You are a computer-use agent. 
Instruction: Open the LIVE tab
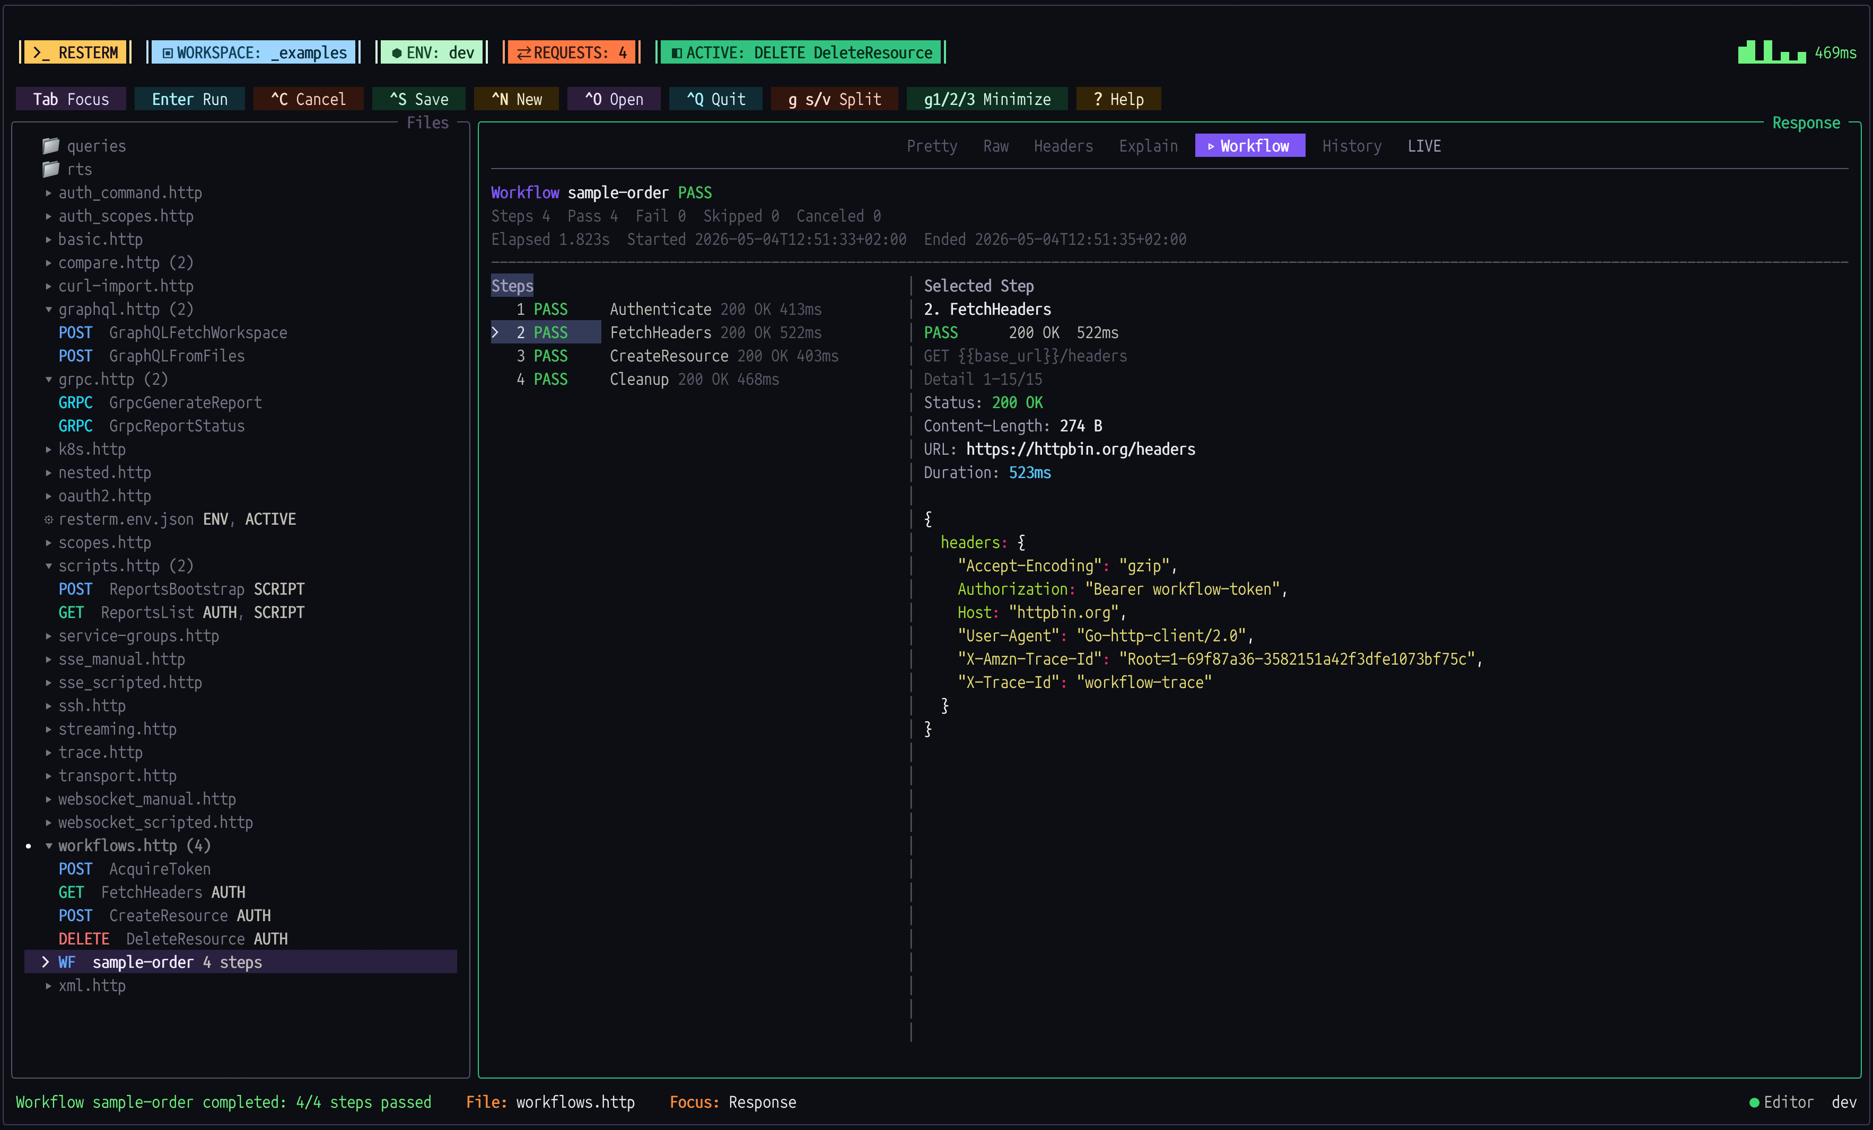point(1424,146)
